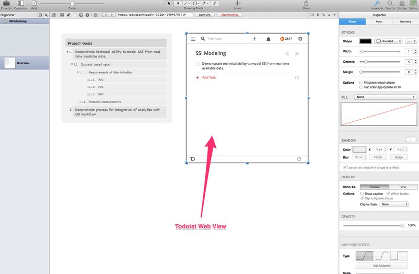Click the shadow Pinch button
The width and height of the screenshot is (419, 274).
tap(378, 157)
